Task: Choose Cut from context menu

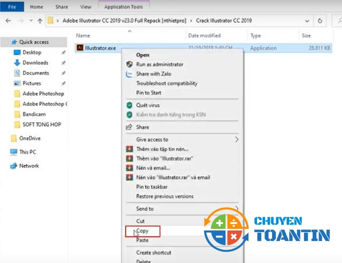Action: 141,221
